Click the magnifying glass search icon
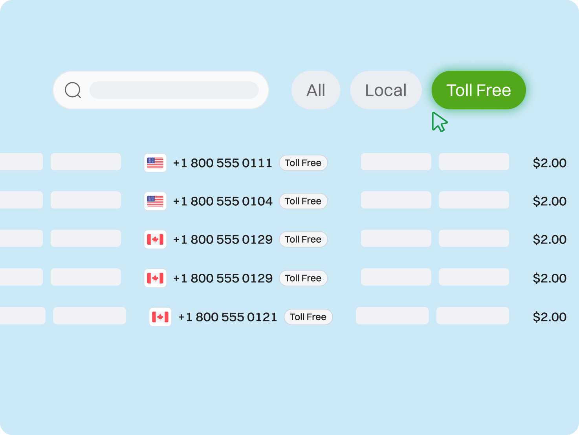579x435 pixels. tap(72, 90)
